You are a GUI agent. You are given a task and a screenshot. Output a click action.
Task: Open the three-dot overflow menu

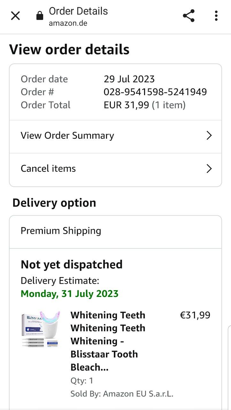(216, 16)
